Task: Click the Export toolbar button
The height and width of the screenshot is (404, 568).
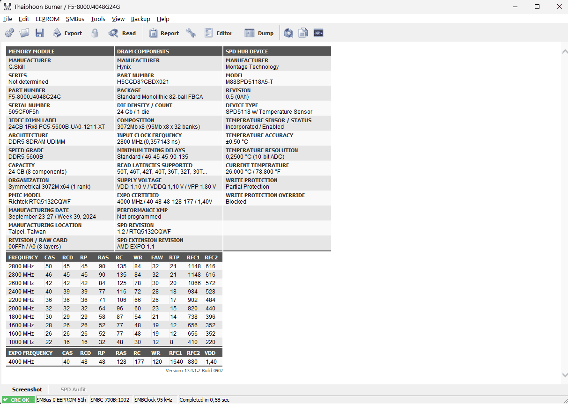Action: (67, 33)
